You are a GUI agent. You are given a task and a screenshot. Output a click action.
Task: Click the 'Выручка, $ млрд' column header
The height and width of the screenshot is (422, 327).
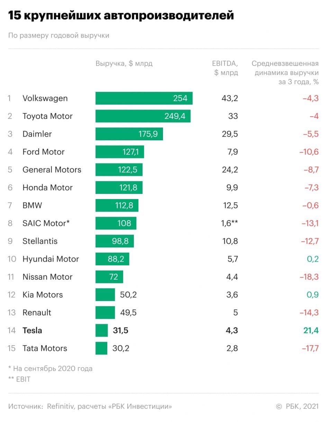point(124,64)
